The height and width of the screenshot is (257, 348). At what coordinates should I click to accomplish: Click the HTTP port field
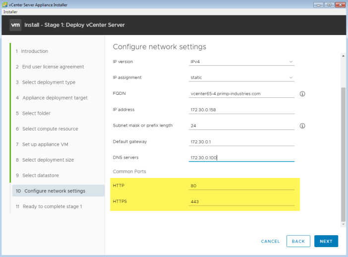241,186
